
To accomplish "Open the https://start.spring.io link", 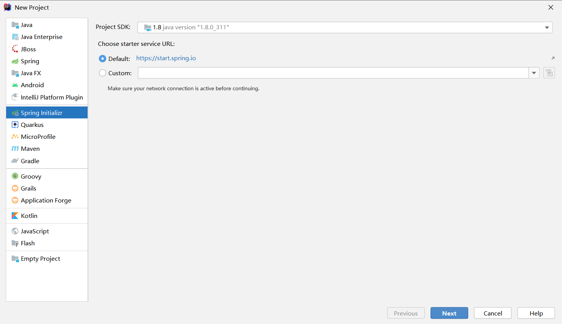I will point(166,58).
